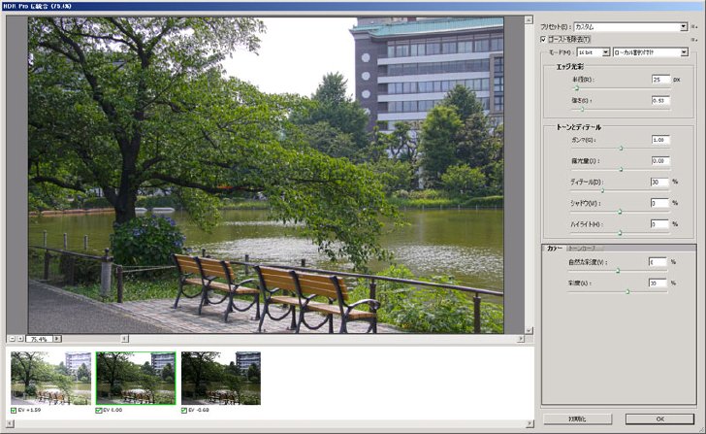
Task: Switch to the トーンカーブ (Tone Curve) tab
Action: point(584,249)
